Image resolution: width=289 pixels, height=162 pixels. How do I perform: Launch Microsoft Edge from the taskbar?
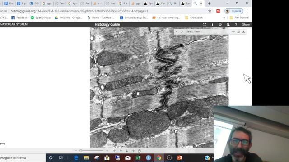76,158
